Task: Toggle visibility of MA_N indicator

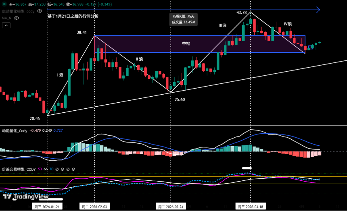Action: [17, 18]
